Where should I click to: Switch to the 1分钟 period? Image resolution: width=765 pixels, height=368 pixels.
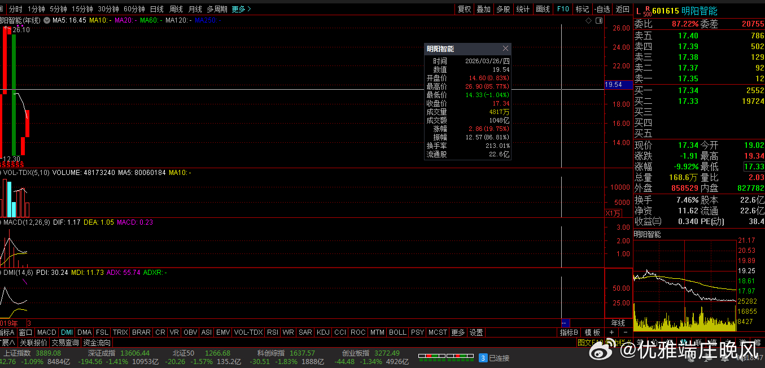pyautogui.click(x=36, y=9)
